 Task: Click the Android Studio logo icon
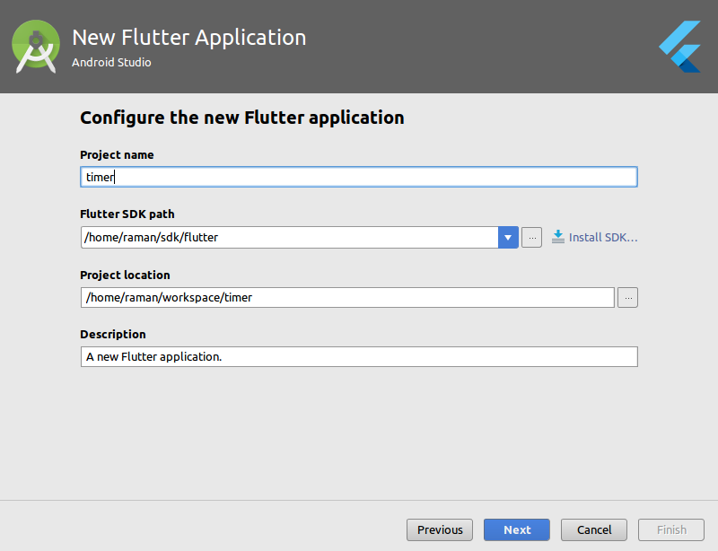pyautogui.click(x=36, y=47)
